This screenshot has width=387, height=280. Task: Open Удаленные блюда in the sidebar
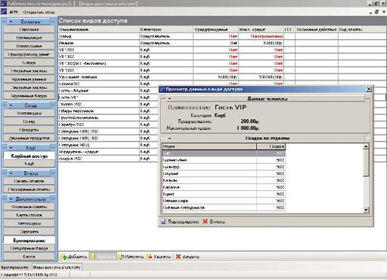29,96
